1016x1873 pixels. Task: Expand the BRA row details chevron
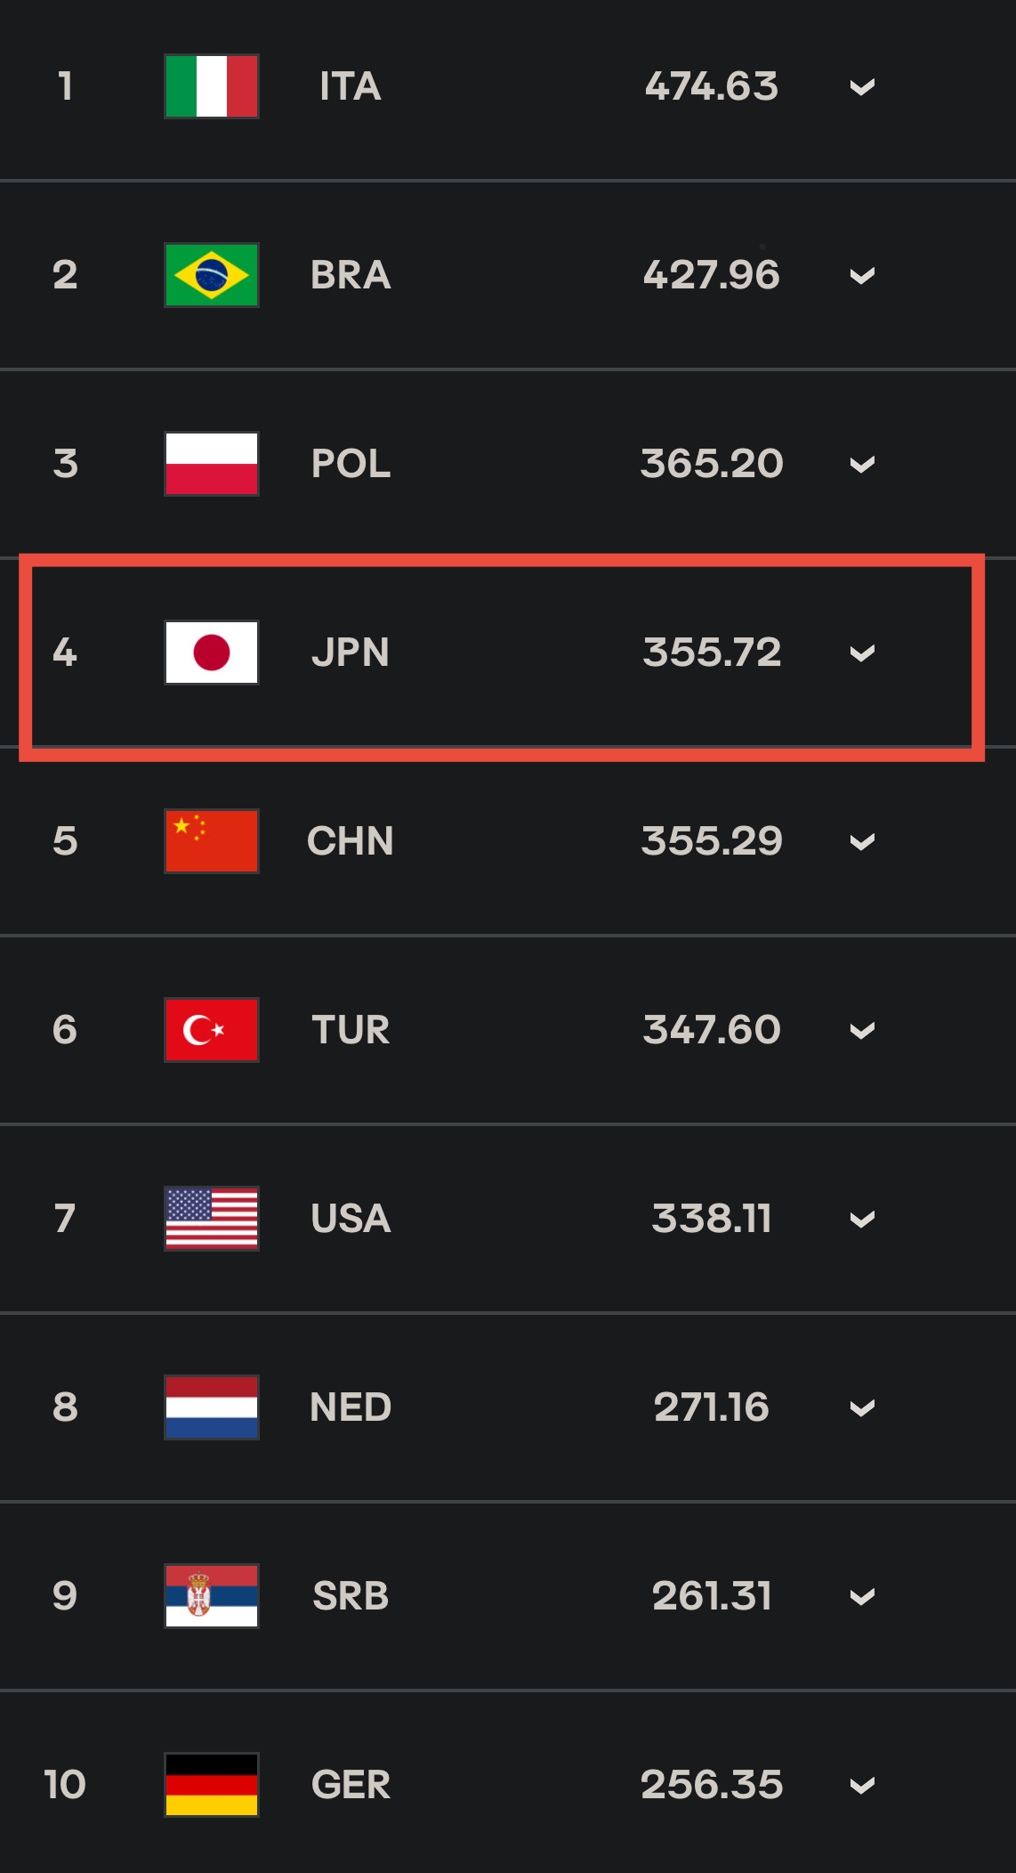(x=862, y=276)
